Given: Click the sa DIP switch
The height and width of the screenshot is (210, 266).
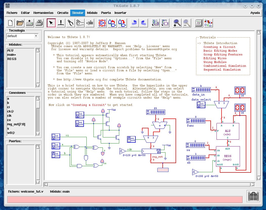Looking at the screenshot, I should 195,145.
